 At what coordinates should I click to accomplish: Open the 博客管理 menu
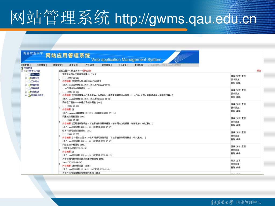[57, 65]
